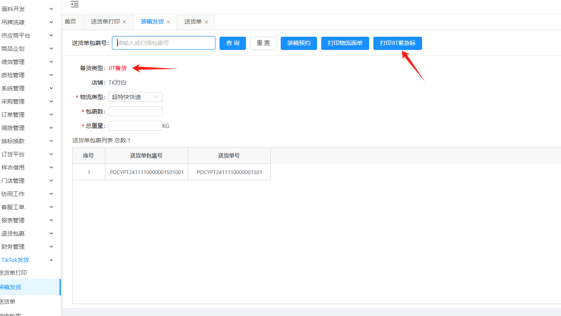The height and width of the screenshot is (316, 561).
Task: Focus the 送货单包裹号 input field
Action: 164,43
